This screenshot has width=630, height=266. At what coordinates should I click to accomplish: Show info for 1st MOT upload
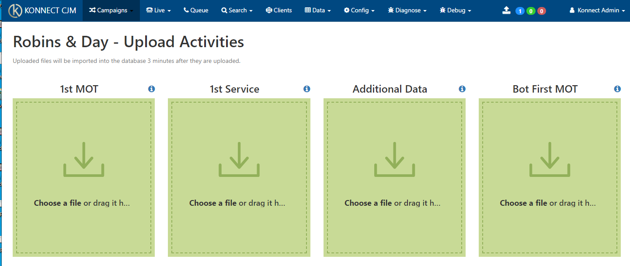tap(152, 89)
